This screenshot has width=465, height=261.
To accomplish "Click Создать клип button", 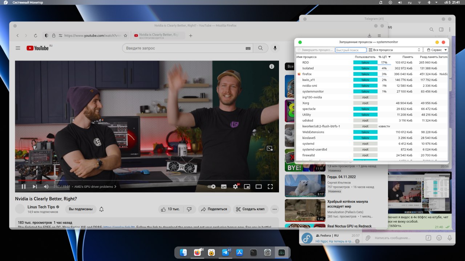I will (250, 209).
